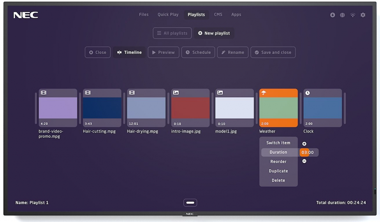Click the bottom center handle bar button
Image resolution: width=380 pixels, height=222 pixels.
pos(190,203)
